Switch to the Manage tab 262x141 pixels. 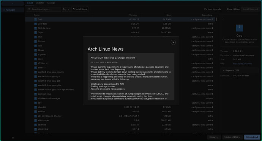(x=51, y=3)
